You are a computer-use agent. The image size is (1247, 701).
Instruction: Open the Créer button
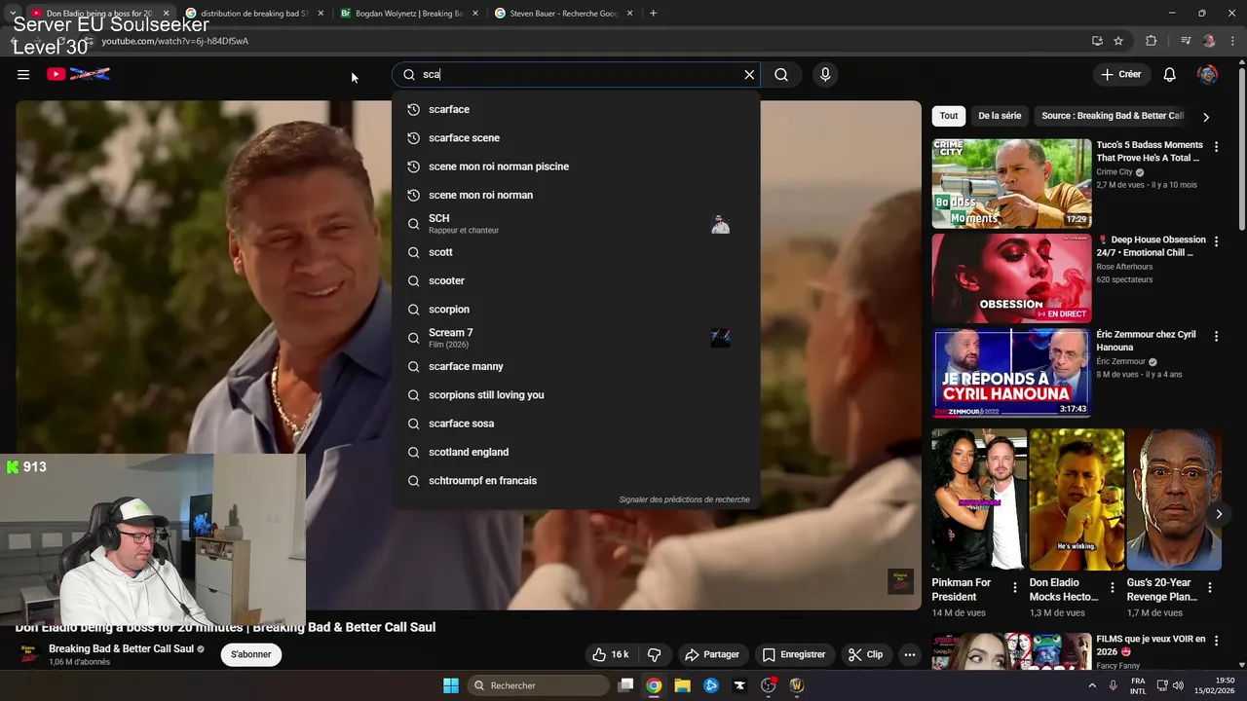(1120, 74)
